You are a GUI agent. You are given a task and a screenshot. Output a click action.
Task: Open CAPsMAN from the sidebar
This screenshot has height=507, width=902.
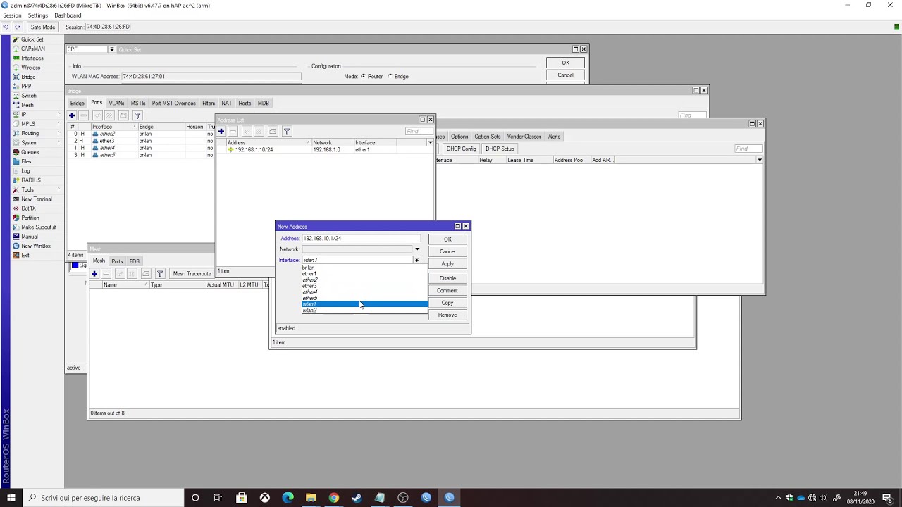coord(32,49)
